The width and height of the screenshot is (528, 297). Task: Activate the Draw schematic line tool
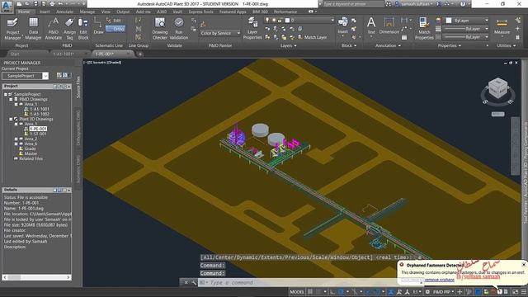coord(98,26)
